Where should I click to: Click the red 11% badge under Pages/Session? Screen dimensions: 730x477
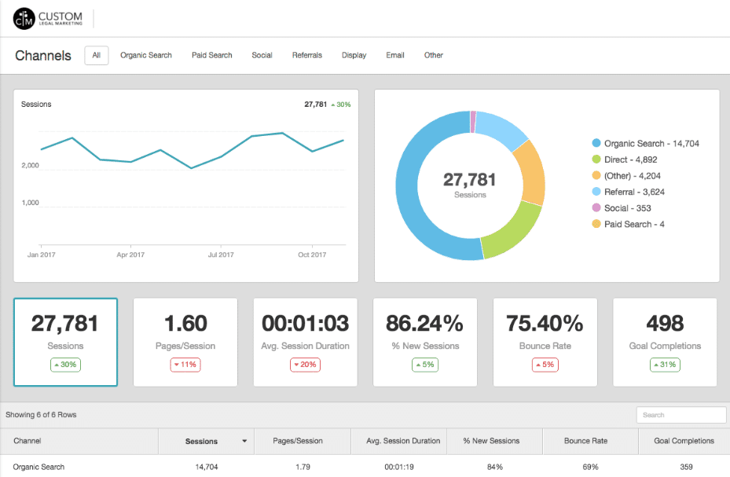click(185, 365)
